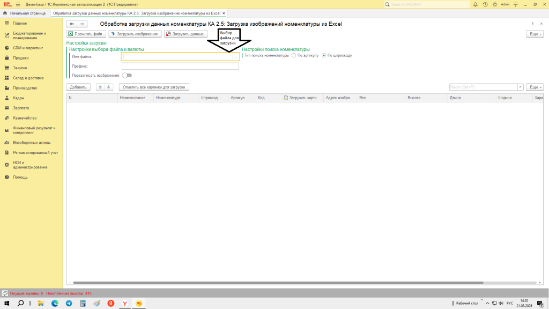Open the history clock icon

tap(485, 4)
